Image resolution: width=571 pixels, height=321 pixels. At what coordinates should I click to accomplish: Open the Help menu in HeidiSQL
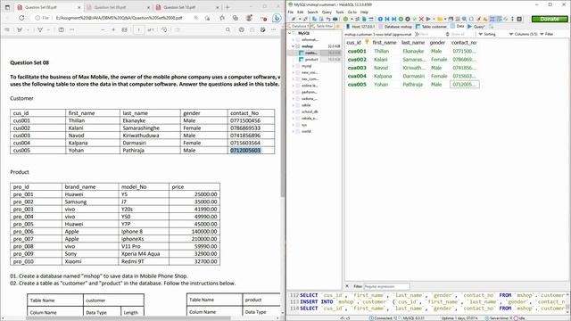(364, 12)
